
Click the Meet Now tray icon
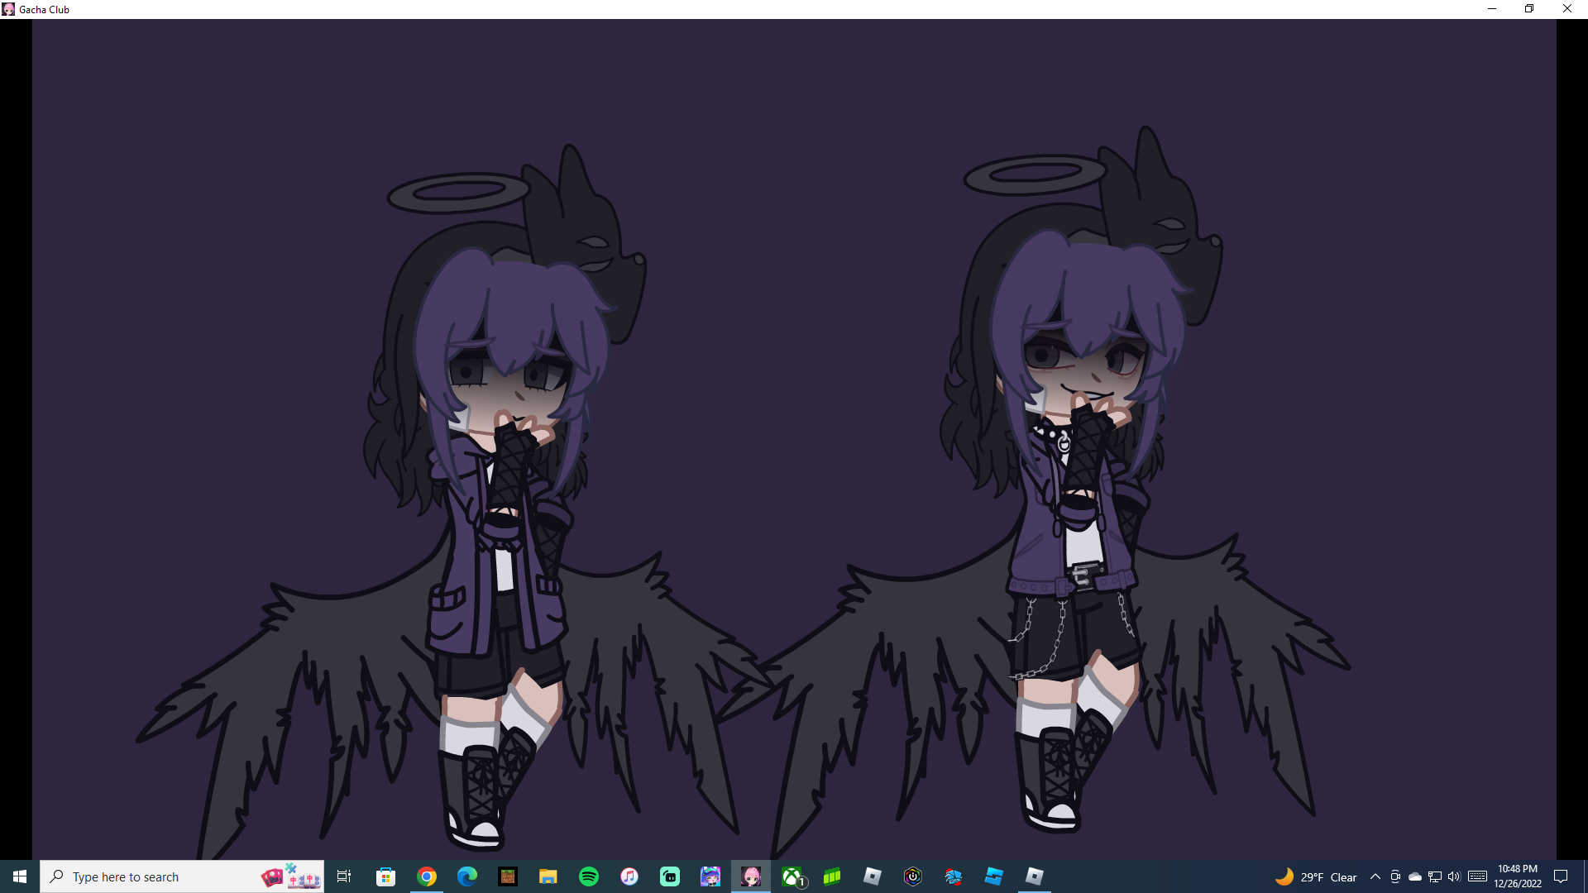1395,876
